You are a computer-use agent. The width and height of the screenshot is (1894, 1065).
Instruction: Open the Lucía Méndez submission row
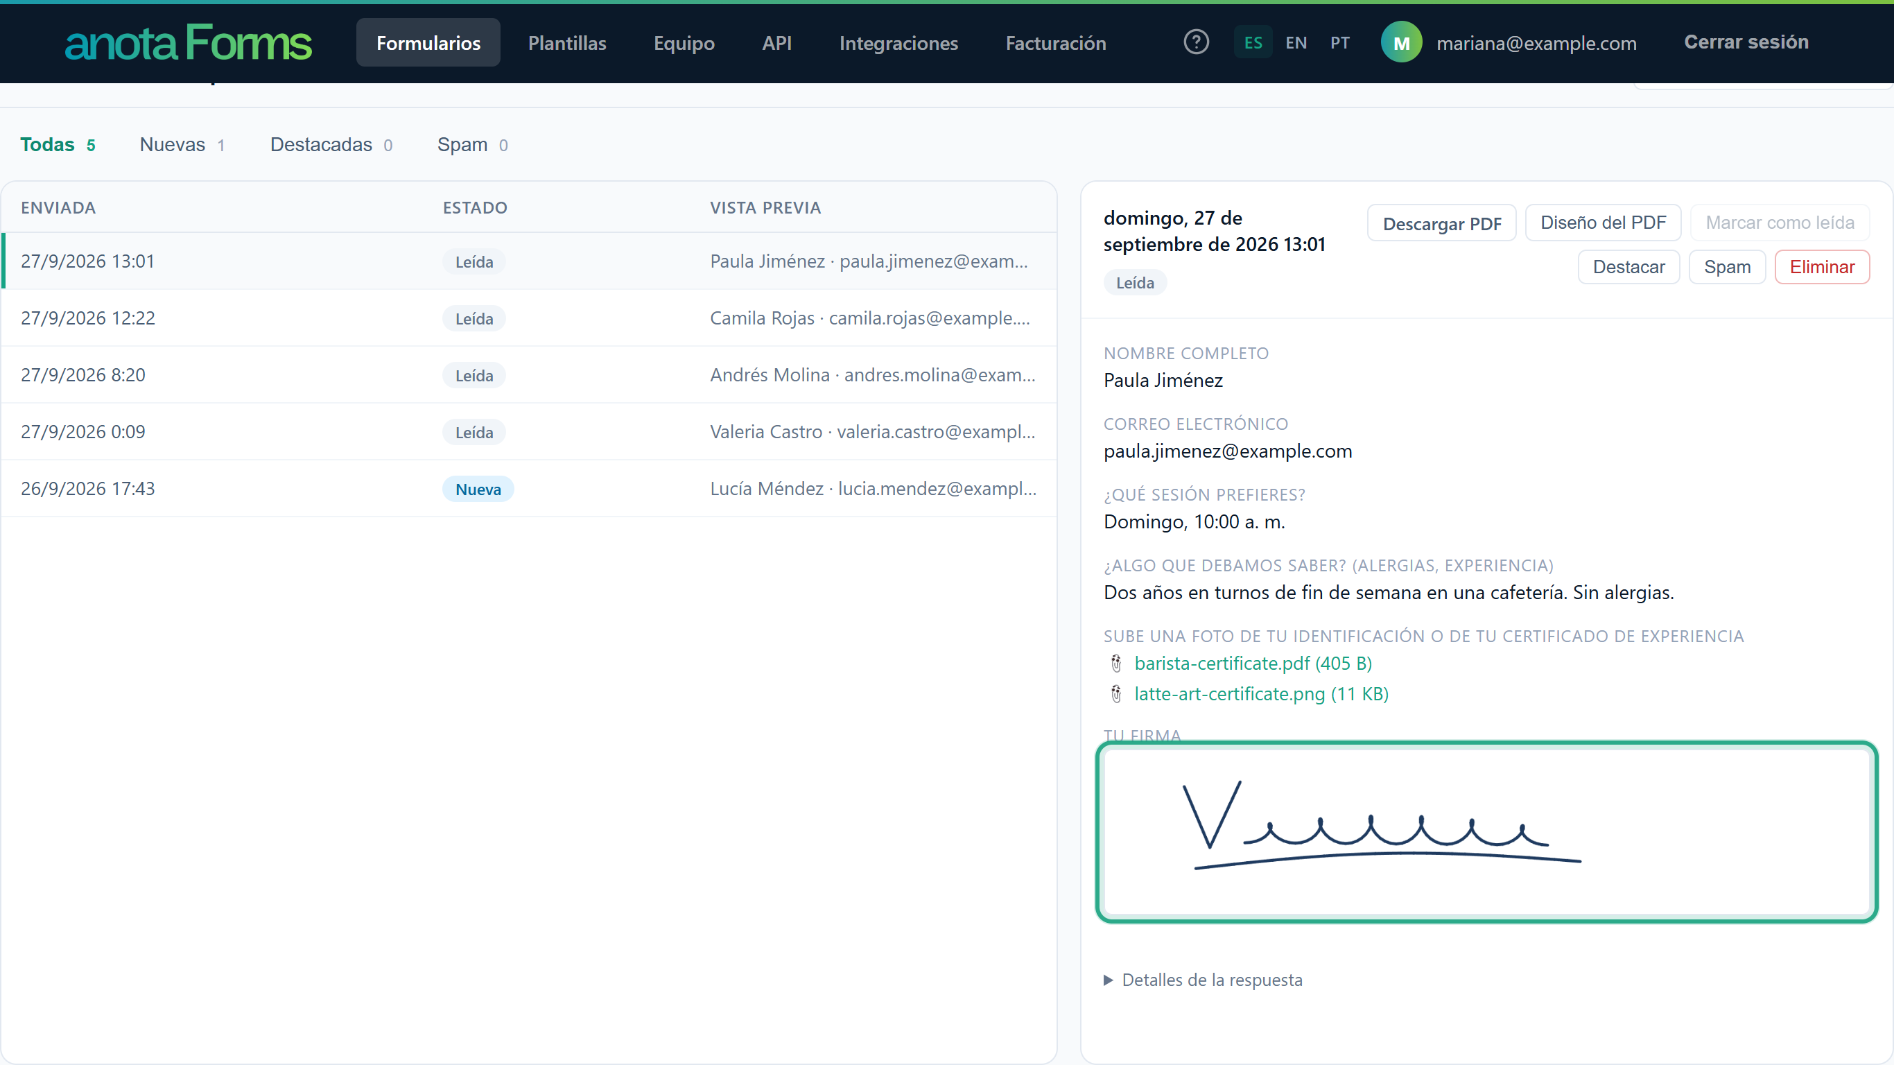pos(530,488)
